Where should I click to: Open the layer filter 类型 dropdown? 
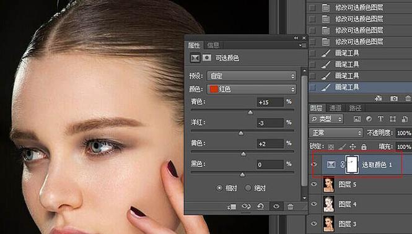[x=327, y=119]
